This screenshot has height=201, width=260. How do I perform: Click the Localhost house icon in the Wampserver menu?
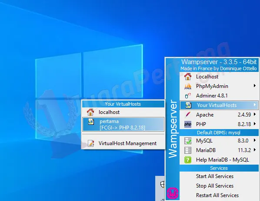pos(188,77)
